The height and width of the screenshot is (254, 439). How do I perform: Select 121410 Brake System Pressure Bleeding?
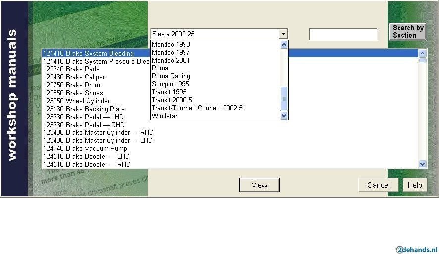[x=96, y=61]
